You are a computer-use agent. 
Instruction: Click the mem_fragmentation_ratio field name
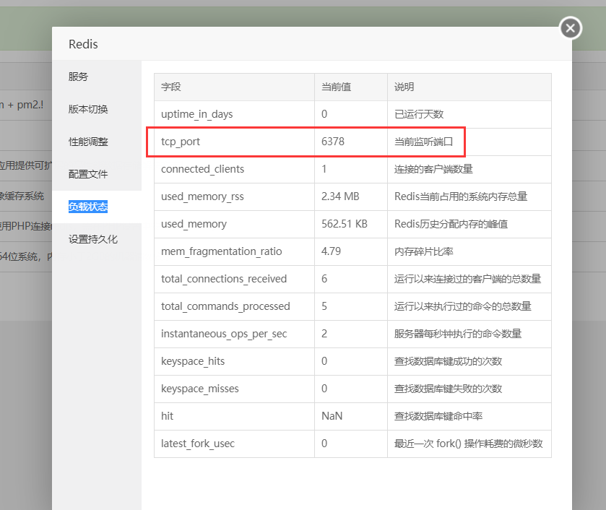coord(222,251)
